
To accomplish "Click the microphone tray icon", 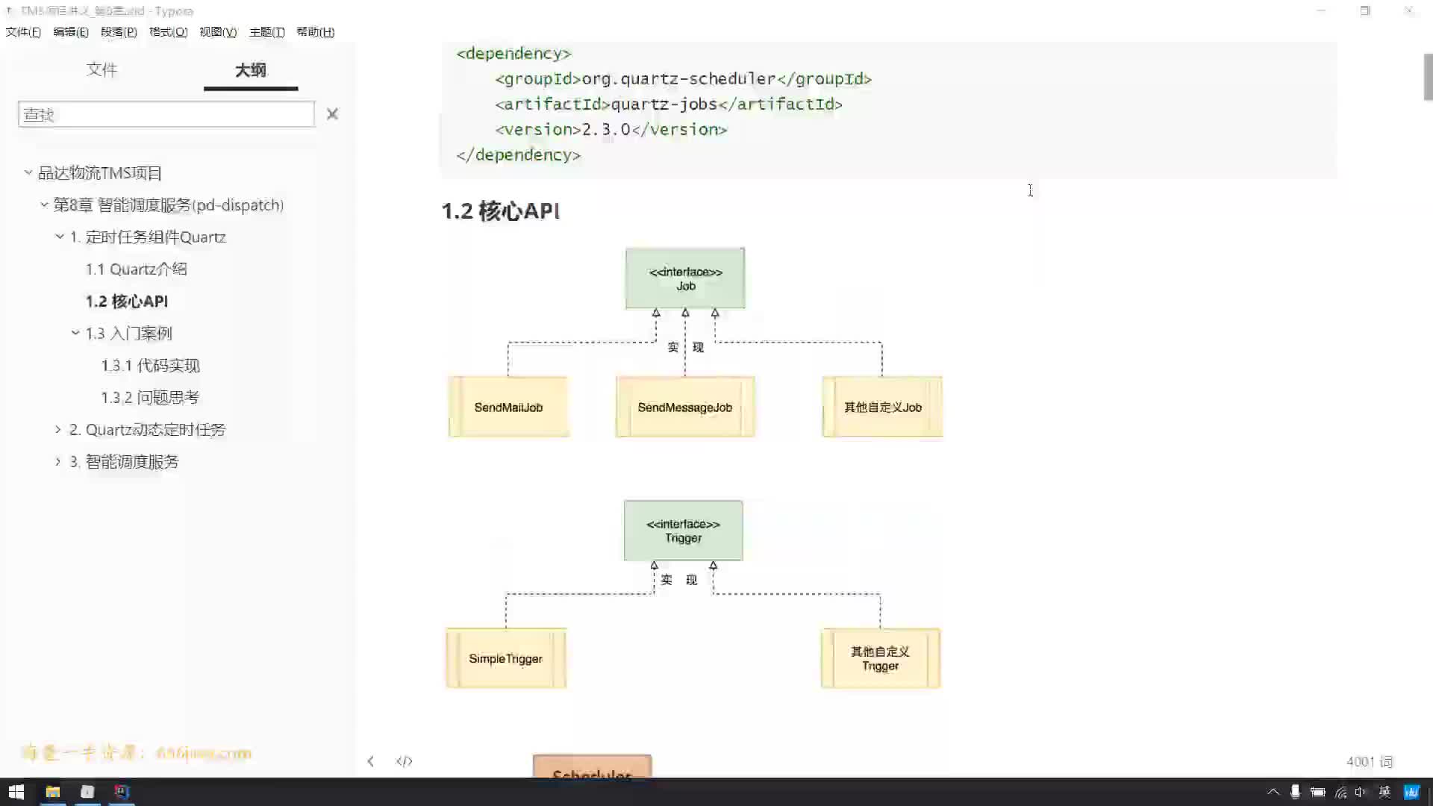I will click(x=1295, y=792).
